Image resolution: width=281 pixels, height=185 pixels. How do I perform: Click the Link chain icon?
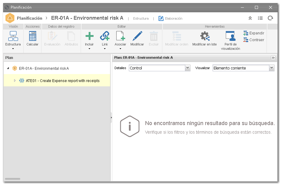(x=105, y=36)
